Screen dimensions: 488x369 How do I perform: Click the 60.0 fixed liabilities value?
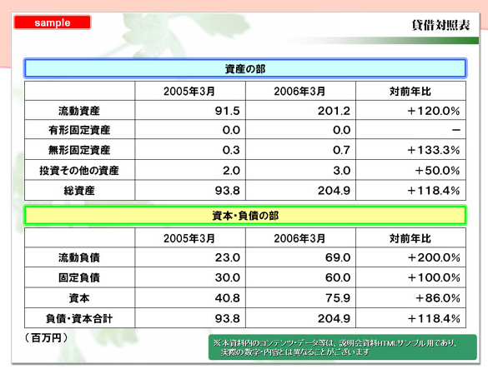[x=338, y=277]
